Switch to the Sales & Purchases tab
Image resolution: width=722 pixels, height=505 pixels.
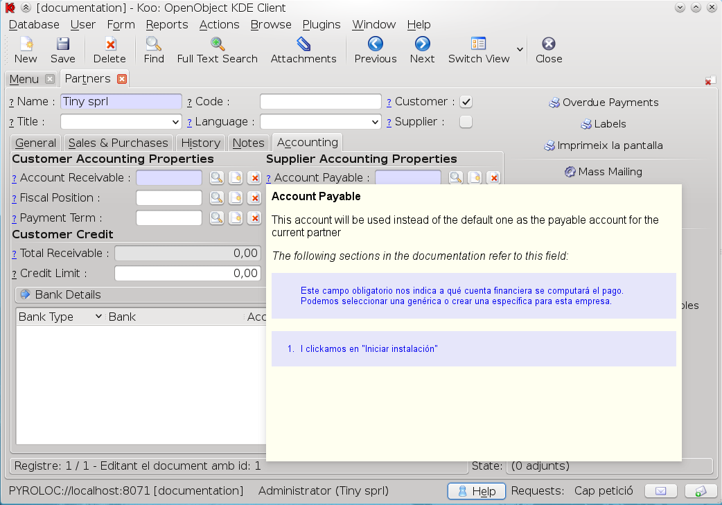[118, 143]
